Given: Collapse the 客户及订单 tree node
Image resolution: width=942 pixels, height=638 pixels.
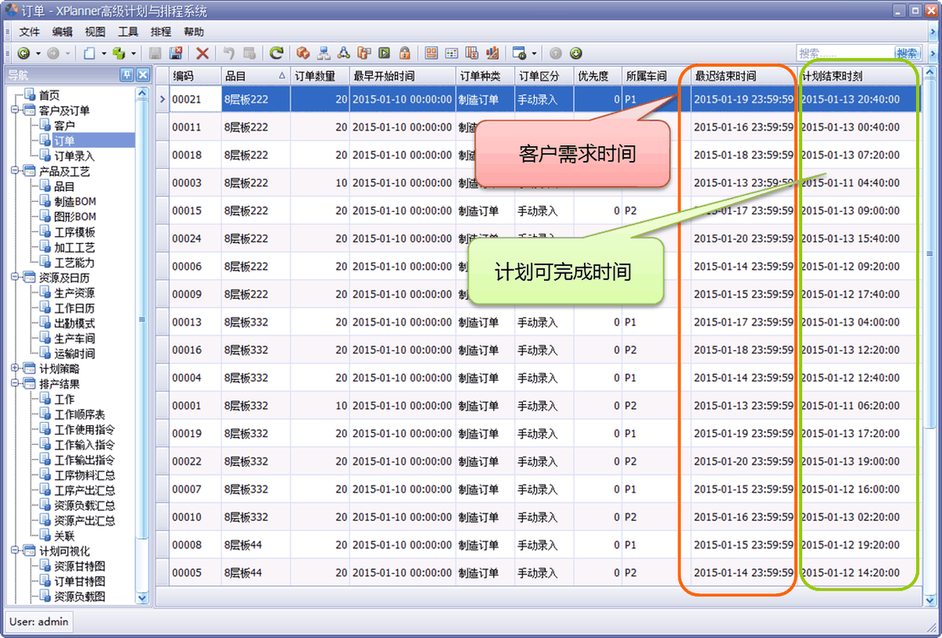Looking at the screenshot, I should tap(16, 111).
